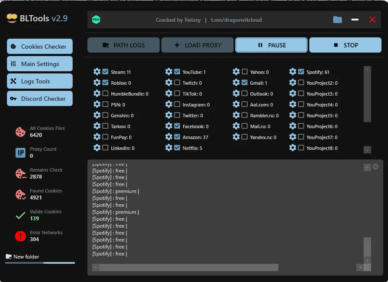Enable the Instagram checkbox
Viewport: 388px width, 282px height.
click(x=177, y=104)
